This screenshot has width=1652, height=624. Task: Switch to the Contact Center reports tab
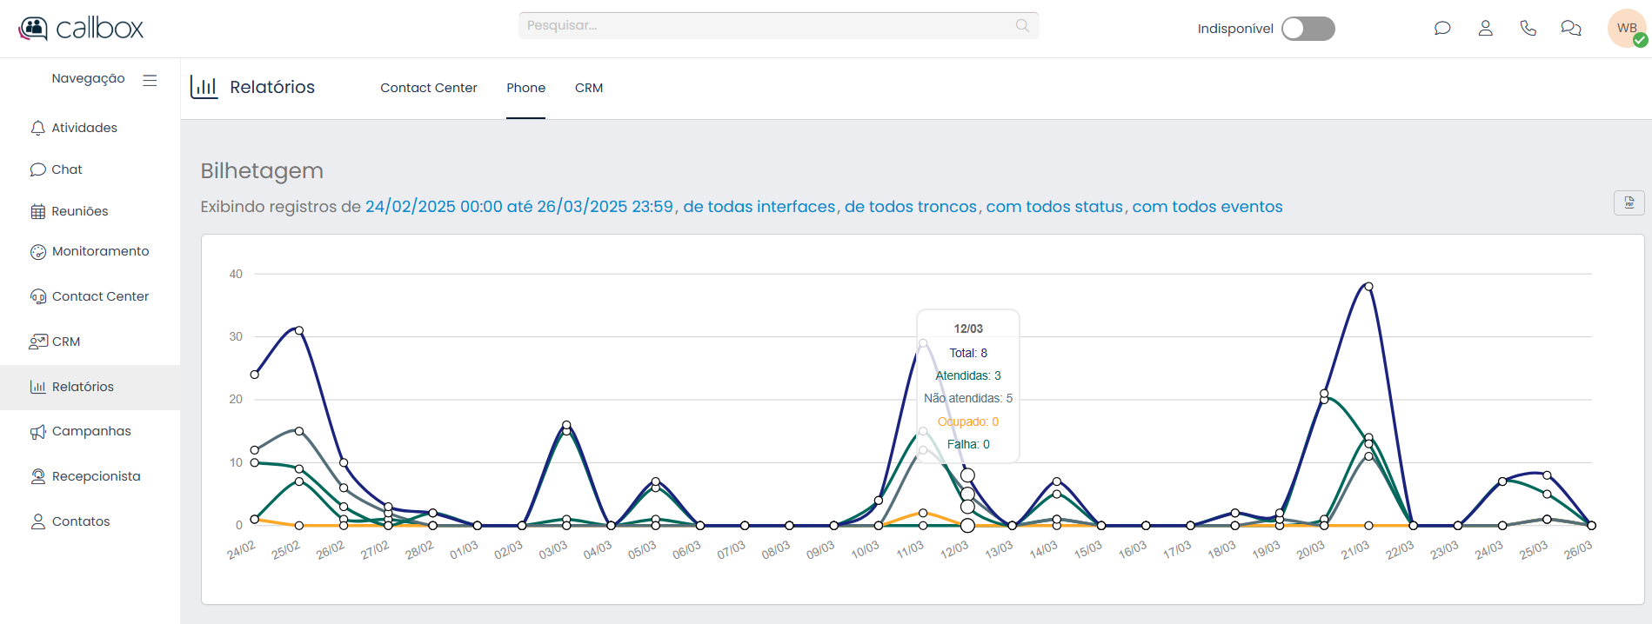tap(428, 88)
